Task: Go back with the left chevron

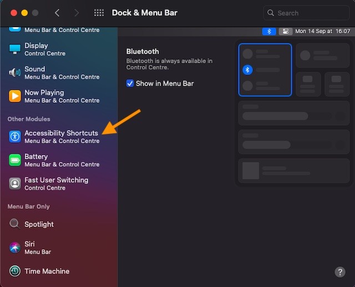Action: pyautogui.click(x=57, y=13)
